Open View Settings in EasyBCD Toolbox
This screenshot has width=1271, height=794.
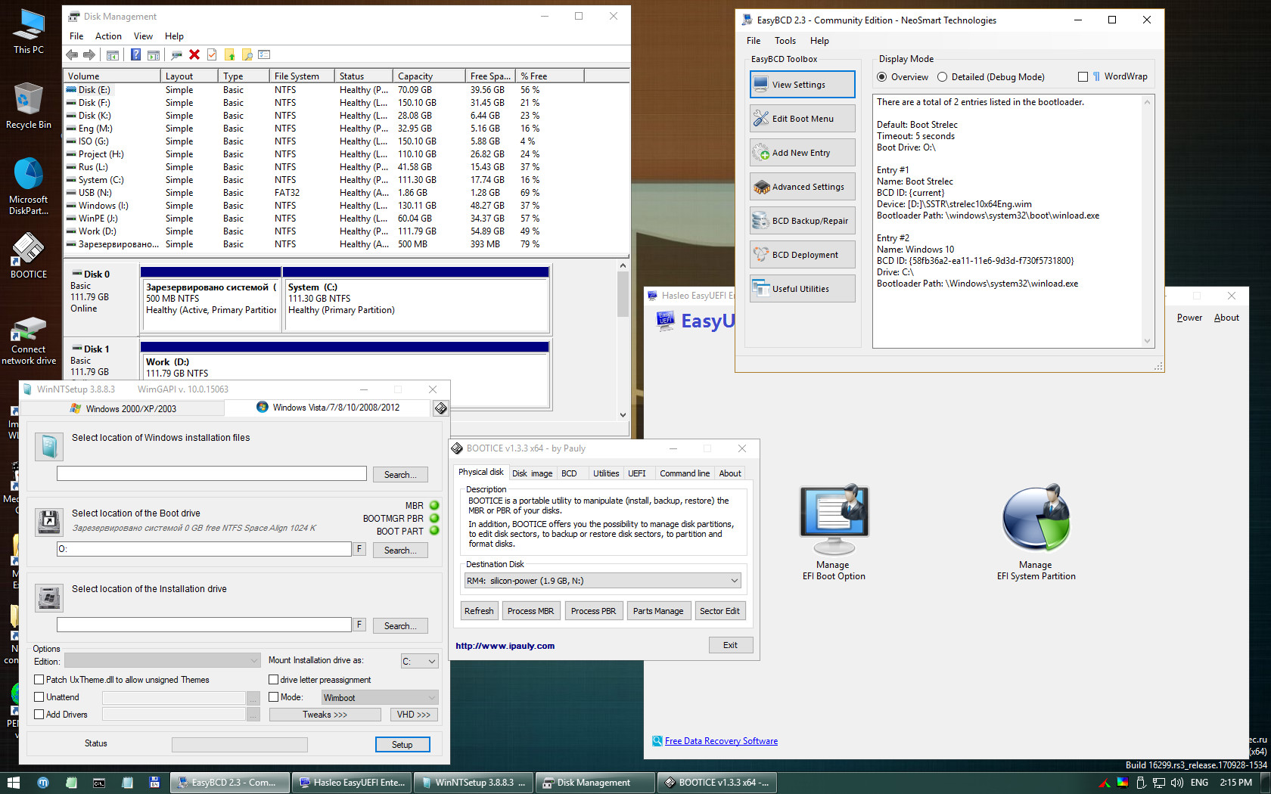[803, 85]
